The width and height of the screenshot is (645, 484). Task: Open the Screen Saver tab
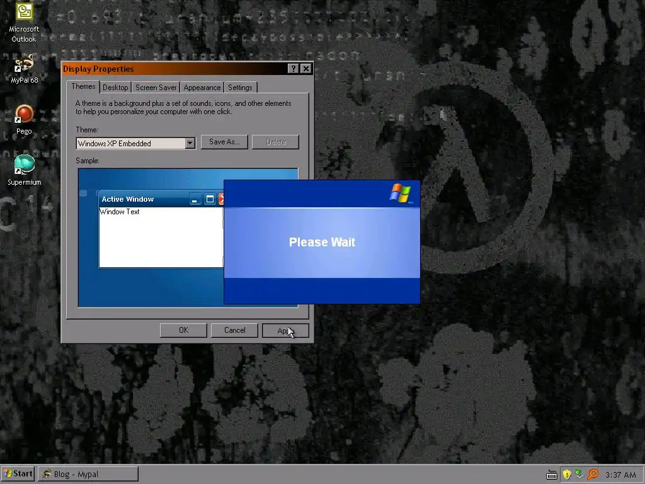156,87
